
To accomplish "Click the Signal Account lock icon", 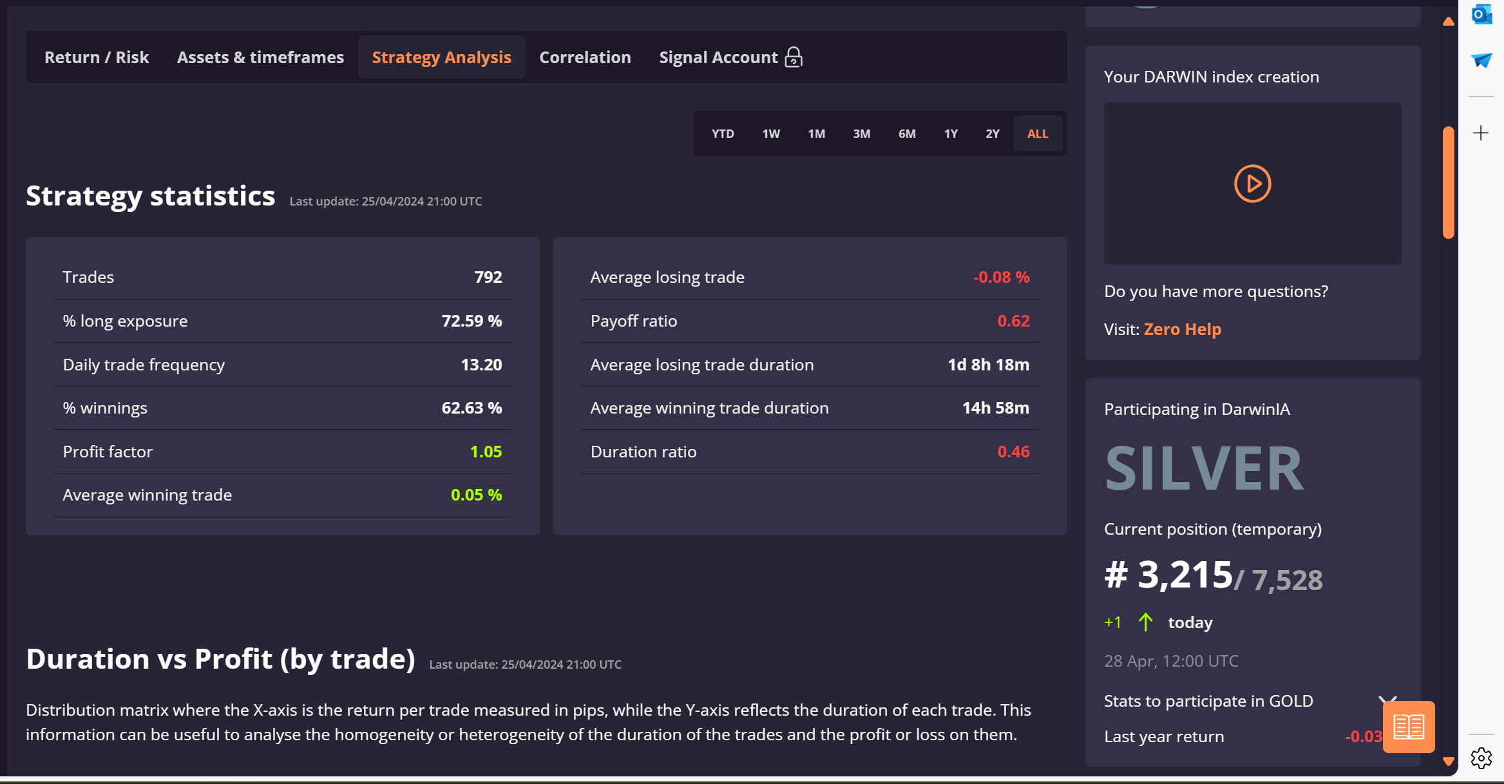I will (794, 57).
